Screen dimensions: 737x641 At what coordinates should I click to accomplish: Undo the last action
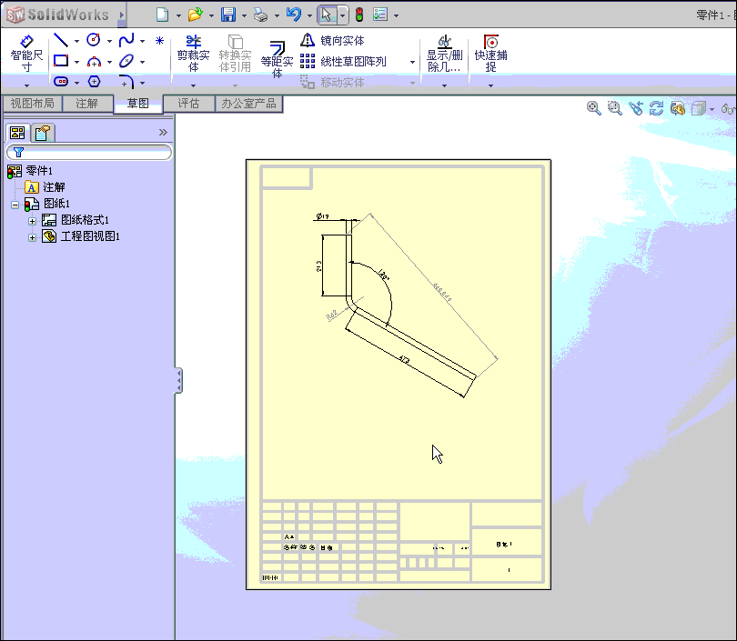(294, 15)
